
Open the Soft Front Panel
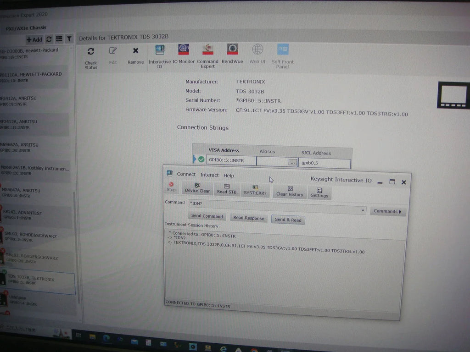pos(283,56)
